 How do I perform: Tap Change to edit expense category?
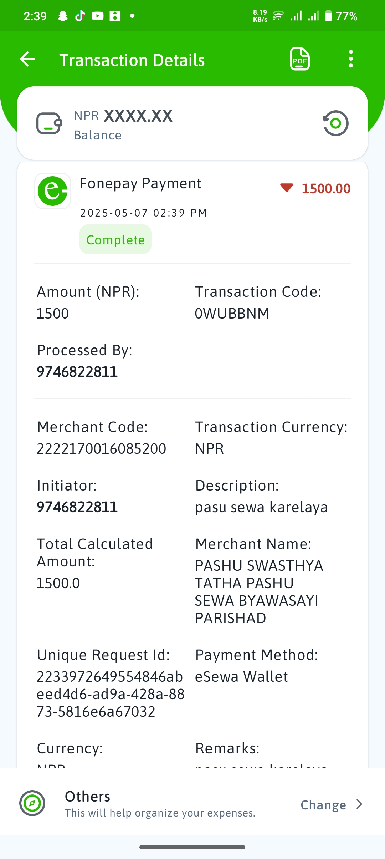click(x=323, y=805)
